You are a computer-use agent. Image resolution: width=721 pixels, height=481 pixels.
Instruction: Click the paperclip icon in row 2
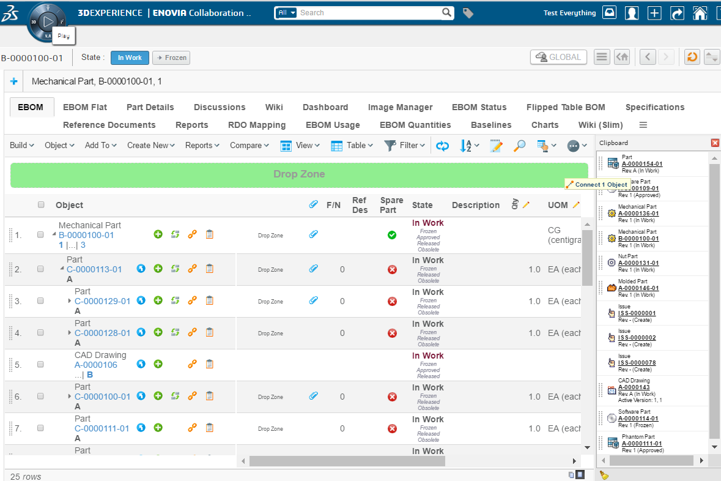313,269
